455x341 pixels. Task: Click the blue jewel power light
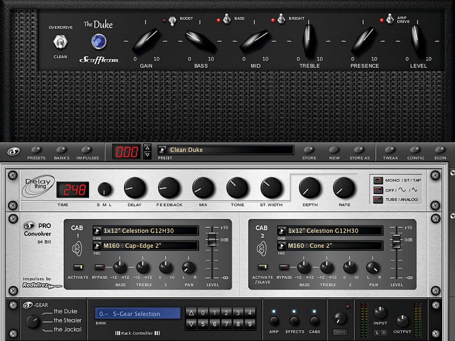pyautogui.click(x=98, y=41)
